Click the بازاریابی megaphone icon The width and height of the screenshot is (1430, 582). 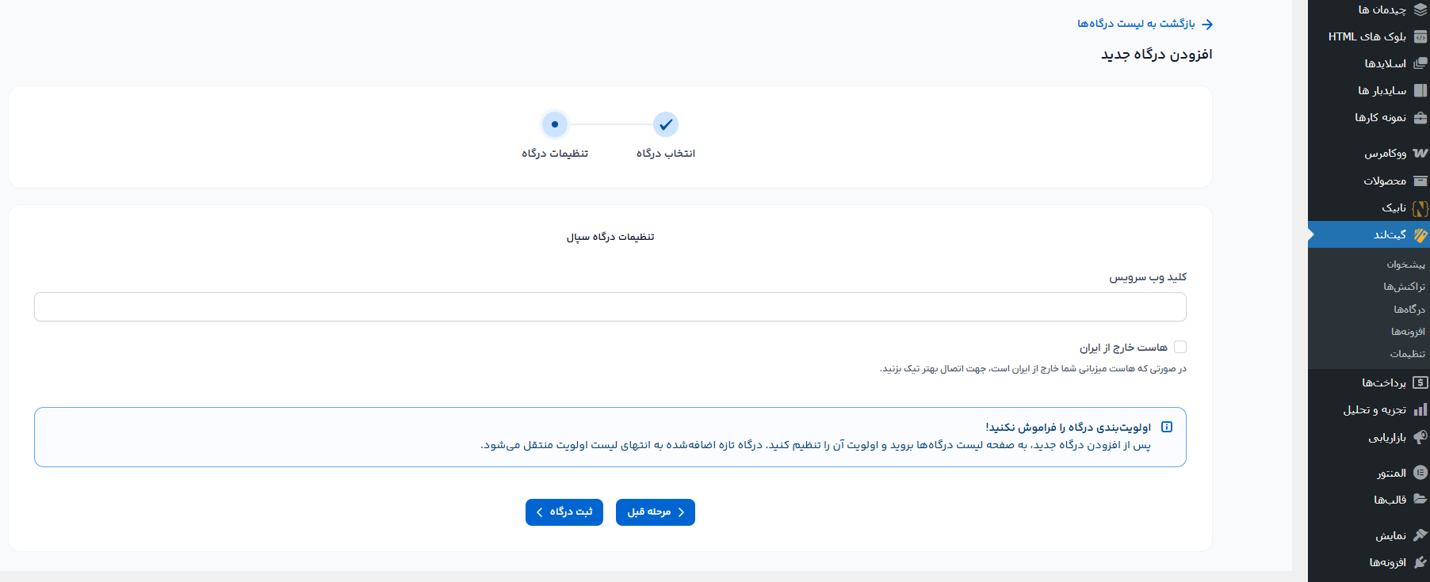[1420, 437]
